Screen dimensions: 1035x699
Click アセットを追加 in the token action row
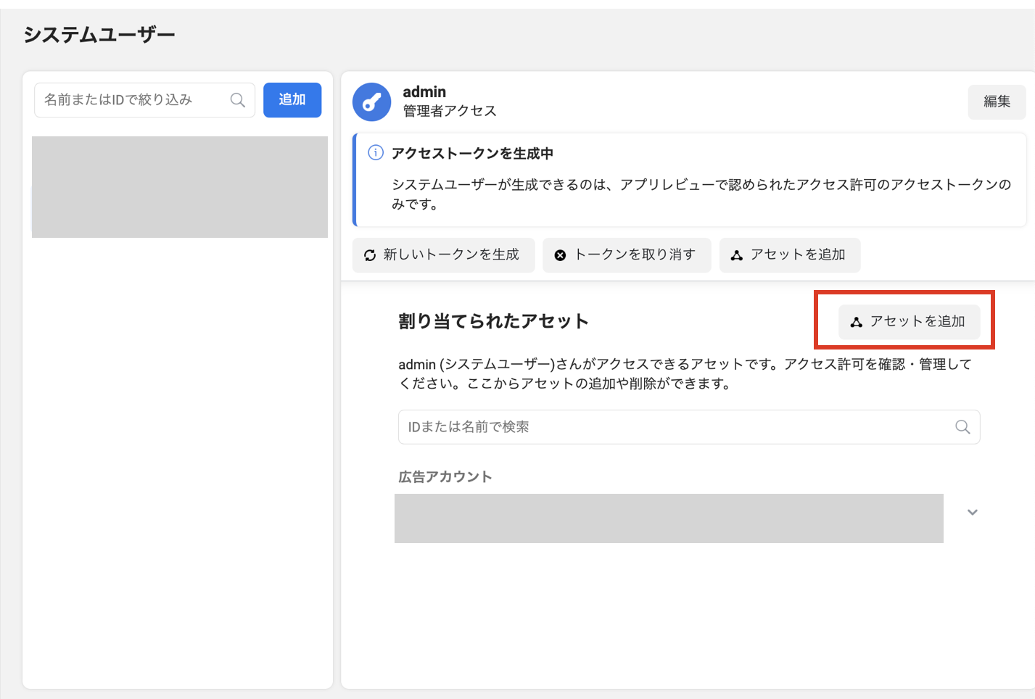click(x=790, y=255)
